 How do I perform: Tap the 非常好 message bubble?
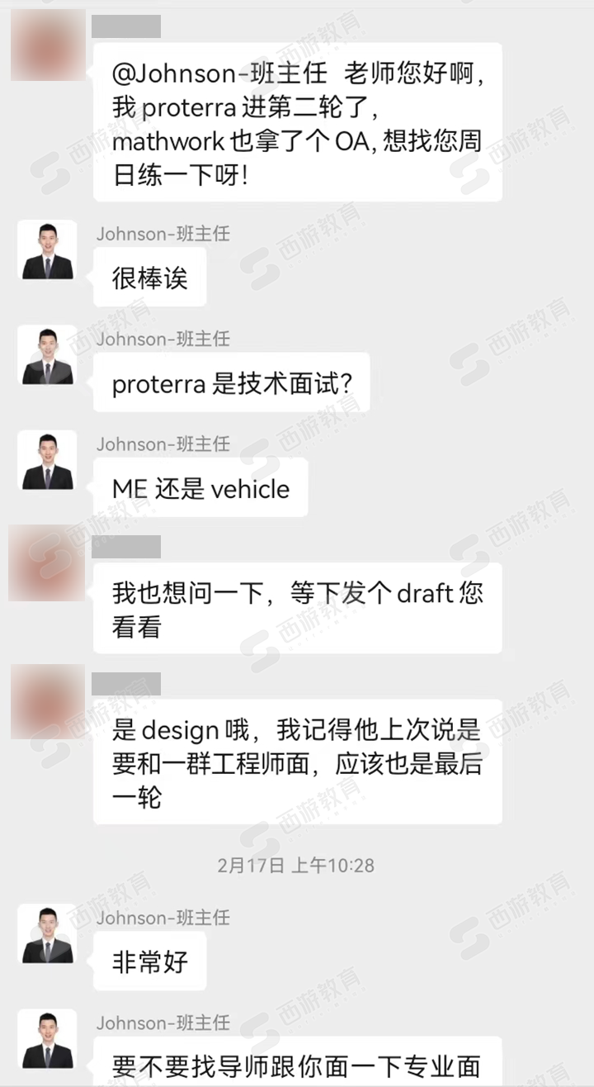[150, 961]
